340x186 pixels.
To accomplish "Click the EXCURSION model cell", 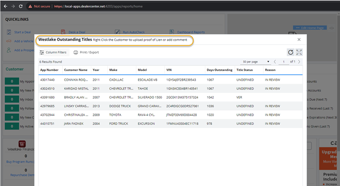I will click(146, 123).
